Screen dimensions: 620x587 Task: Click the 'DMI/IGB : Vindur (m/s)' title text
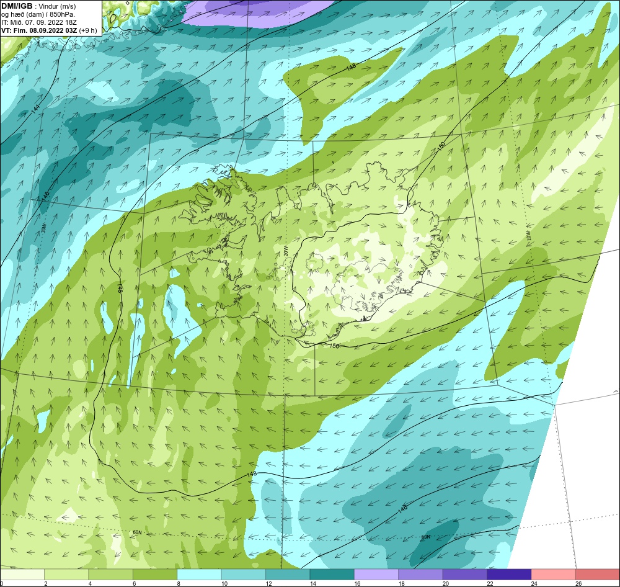[38, 6]
